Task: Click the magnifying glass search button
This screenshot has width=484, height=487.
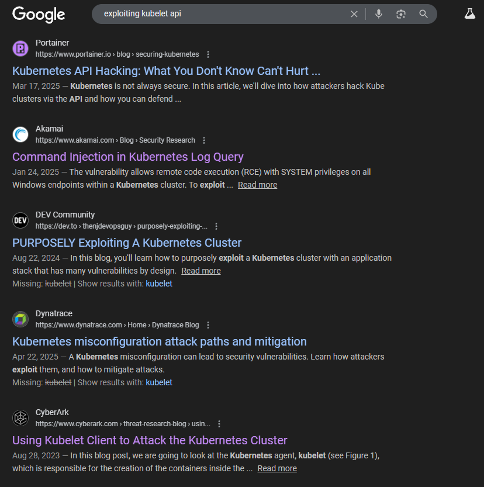Action: pyautogui.click(x=424, y=14)
